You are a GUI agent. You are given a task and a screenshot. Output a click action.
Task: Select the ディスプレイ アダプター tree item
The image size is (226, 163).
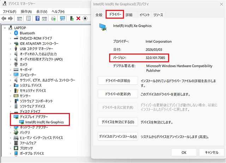point(34,117)
